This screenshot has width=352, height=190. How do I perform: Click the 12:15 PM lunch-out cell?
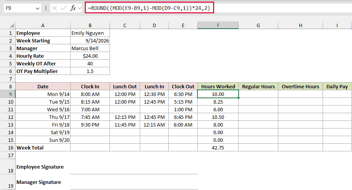click(x=125, y=117)
